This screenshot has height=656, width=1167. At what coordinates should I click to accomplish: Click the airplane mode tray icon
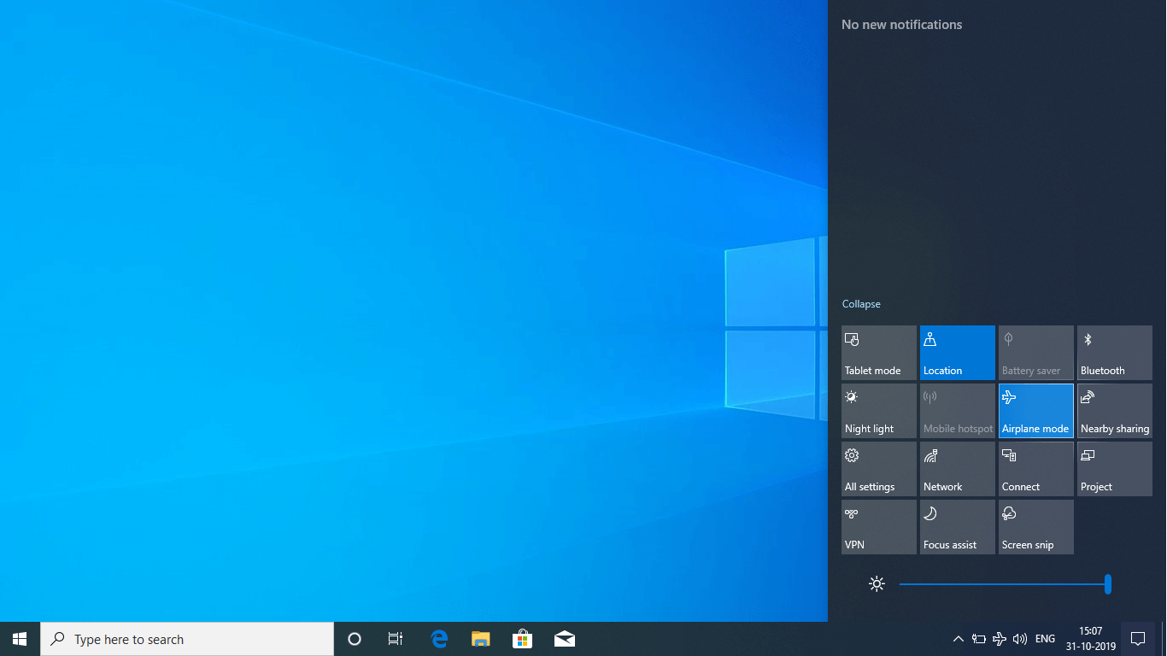[x=1000, y=639]
